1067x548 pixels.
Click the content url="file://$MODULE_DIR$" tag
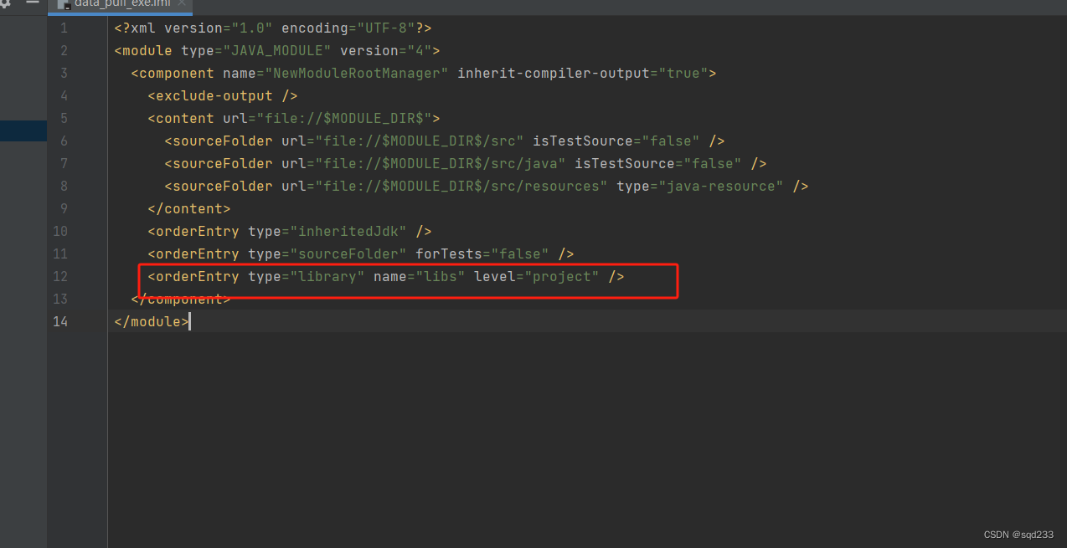[293, 118]
